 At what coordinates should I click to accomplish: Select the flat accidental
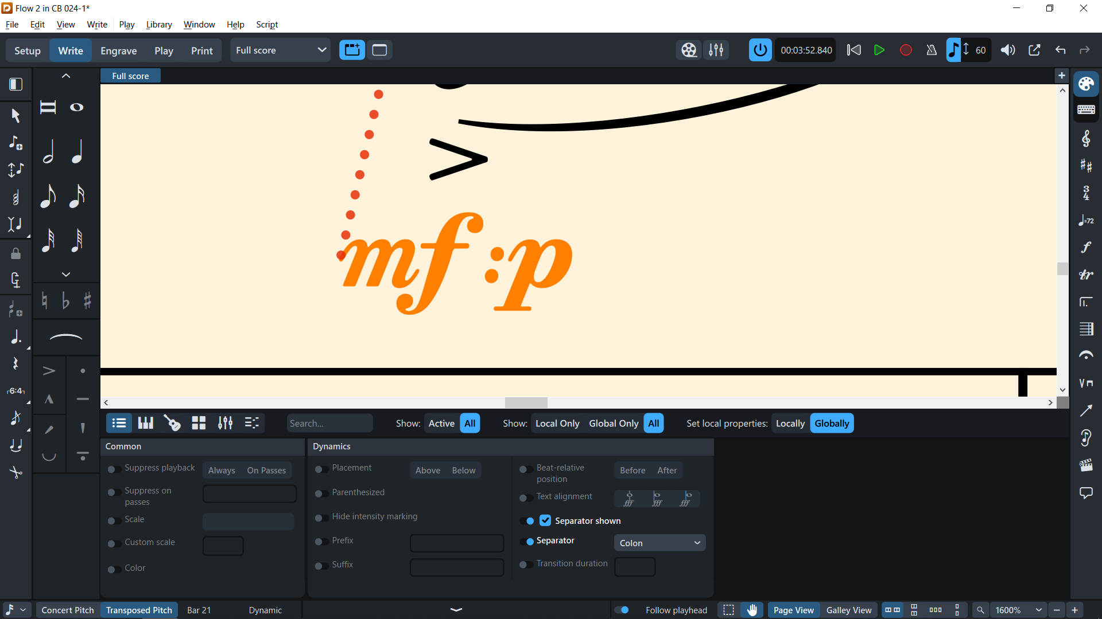[x=65, y=300]
